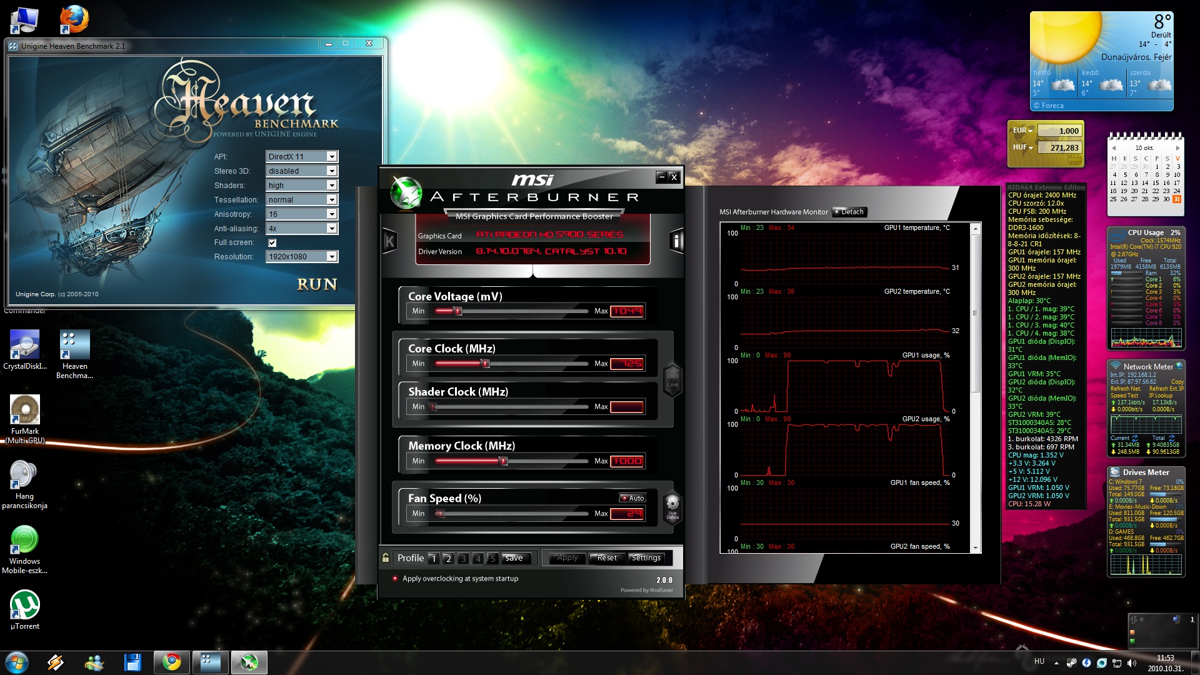Screen dimensions: 1200x675
Task: Toggle the profile lock icon
Action: (386, 557)
